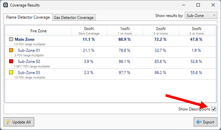
Task: Uncheck the Show Descriptions checkbox
Action: tap(214, 109)
